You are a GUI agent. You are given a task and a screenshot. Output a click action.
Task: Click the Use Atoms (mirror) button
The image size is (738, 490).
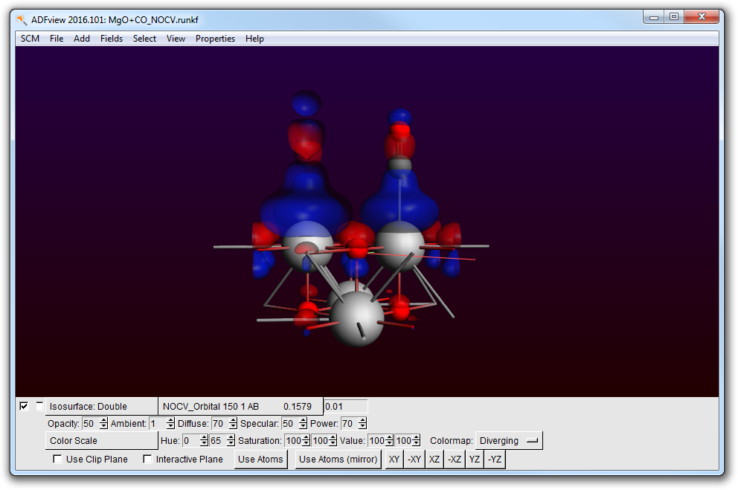click(338, 460)
